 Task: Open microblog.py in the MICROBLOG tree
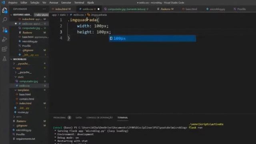pyautogui.click(x=24, y=130)
